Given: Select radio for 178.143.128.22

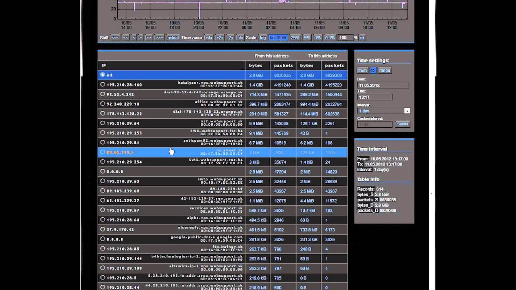Looking at the screenshot, I should tap(102, 114).
